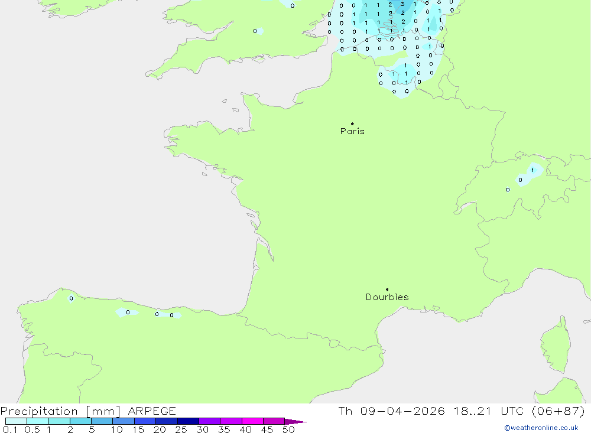This screenshot has height=433, width=591.
Task: Select the Dourbies location label
Action: 387,297
